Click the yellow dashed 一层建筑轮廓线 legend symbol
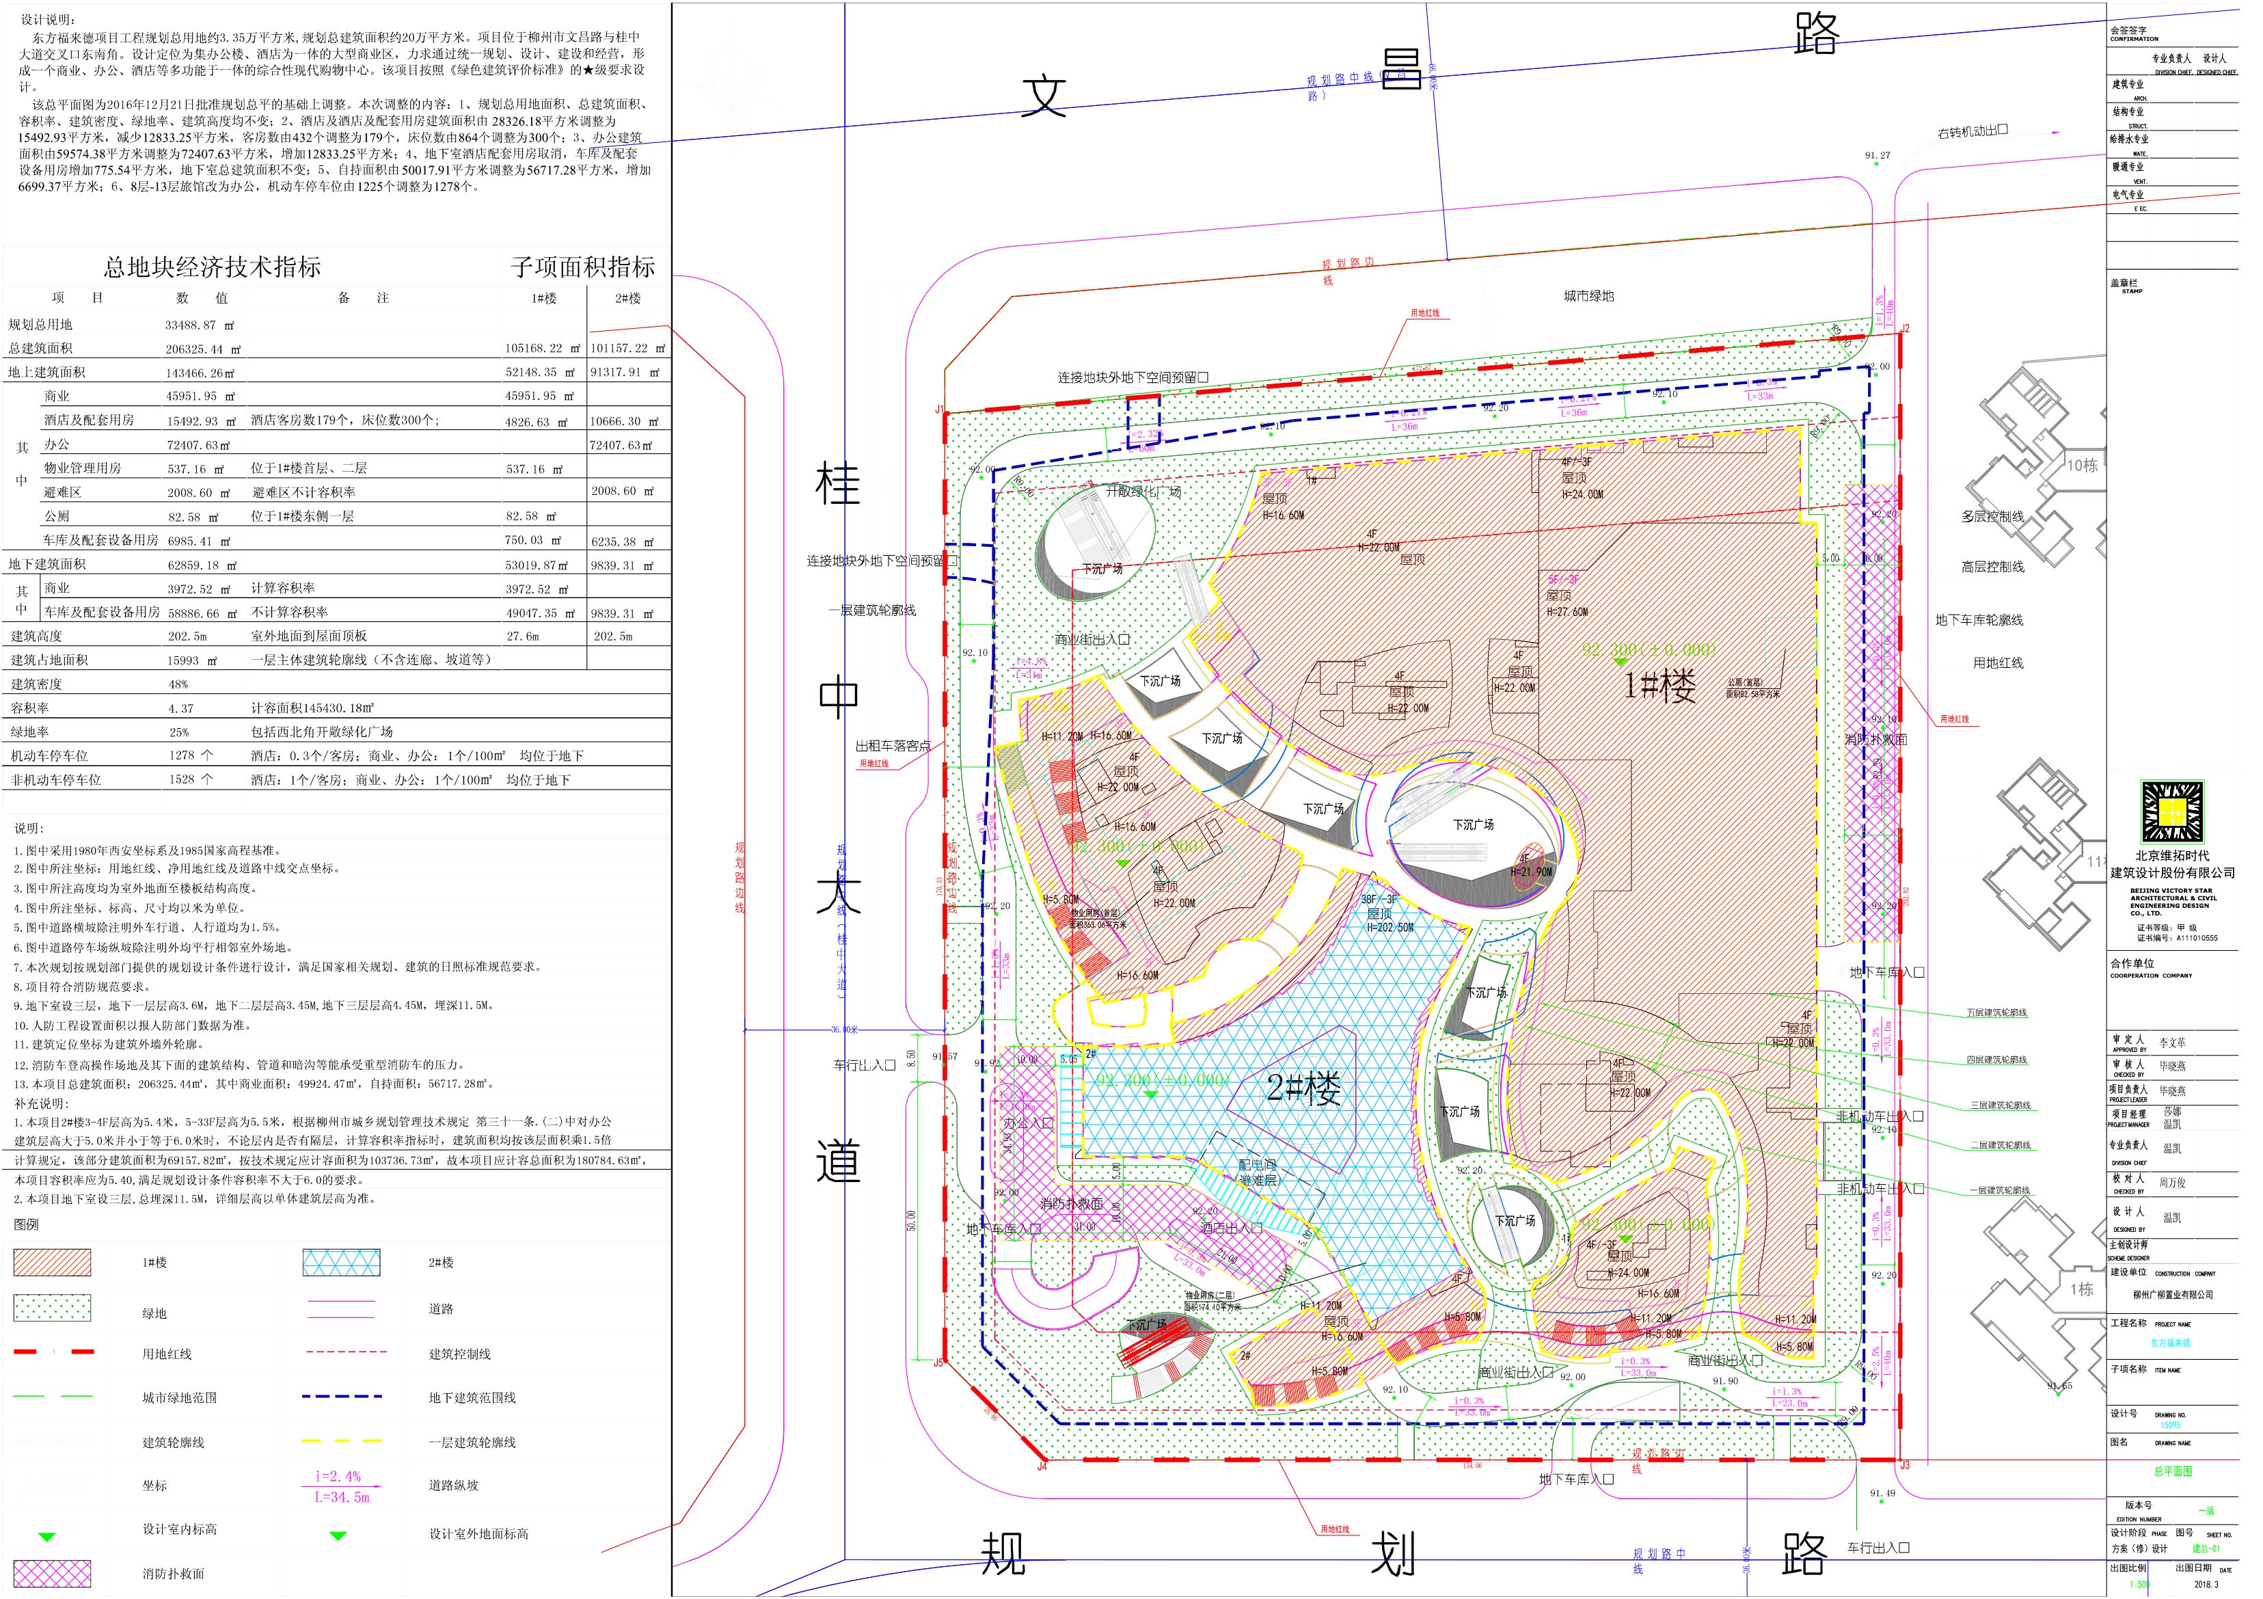This screenshot has height=1599, width=2263. pos(341,1441)
